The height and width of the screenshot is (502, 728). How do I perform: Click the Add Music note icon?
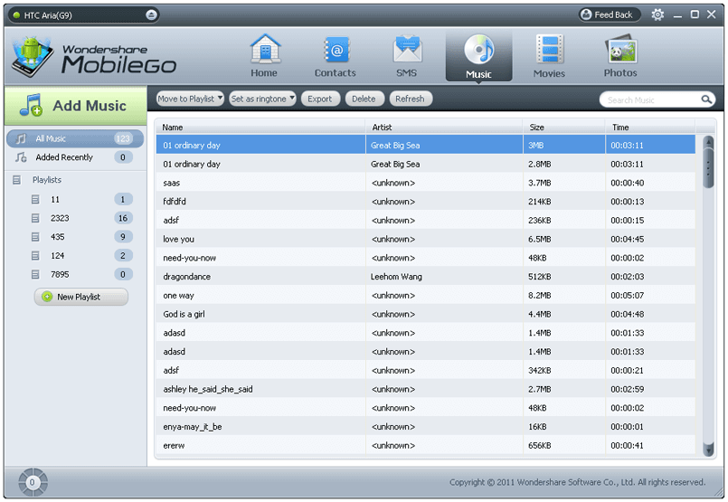tap(31, 105)
